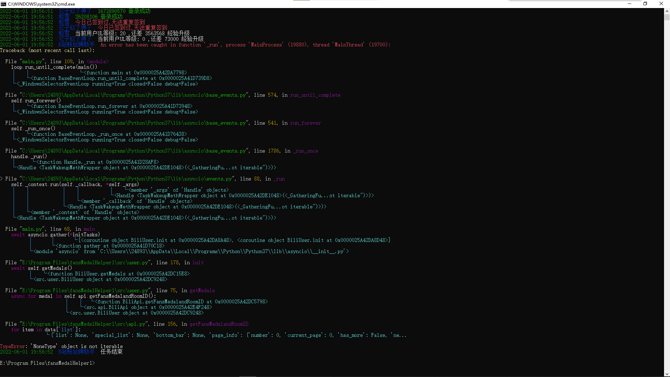This screenshot has width=670, height=377.
Task: Click the cmd.exe icon in the title bar
Action: 3,4
